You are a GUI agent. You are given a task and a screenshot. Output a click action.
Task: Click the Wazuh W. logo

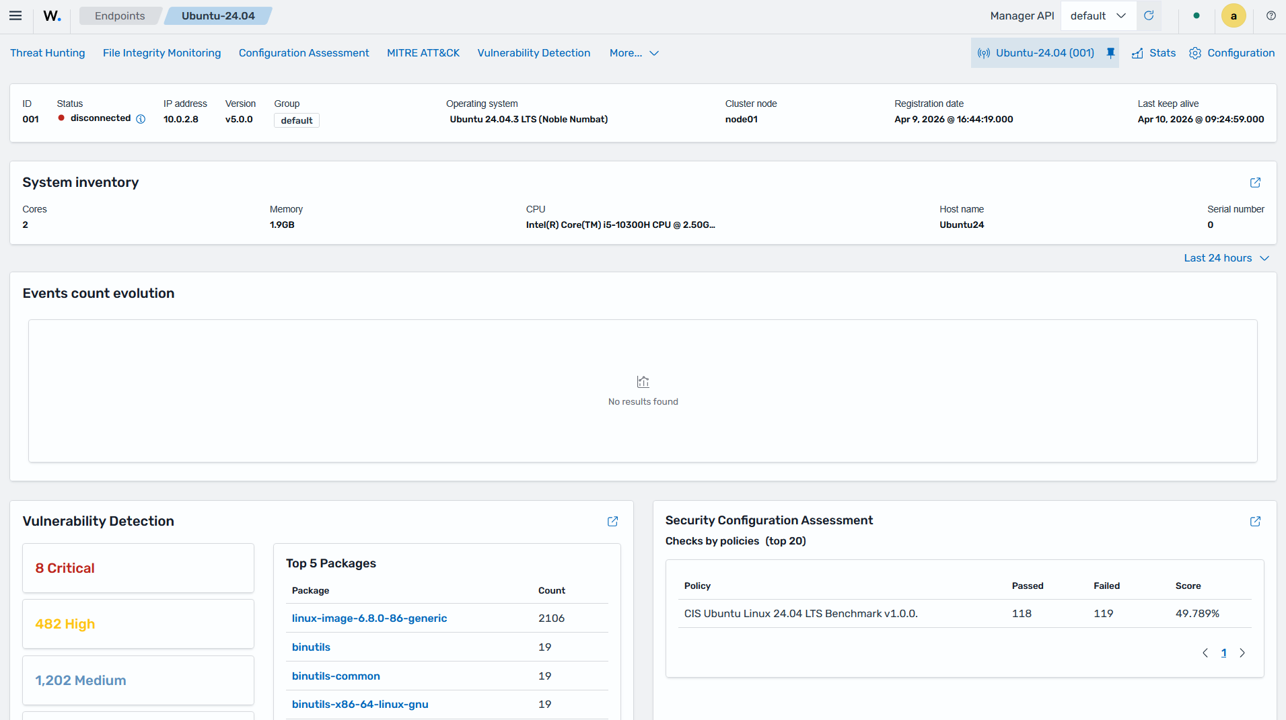[52, 15]
